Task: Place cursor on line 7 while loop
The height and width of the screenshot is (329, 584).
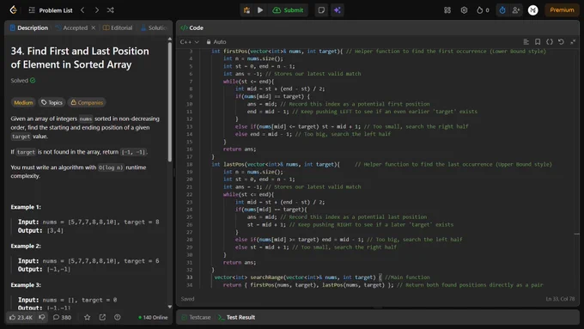Action: tap(248, 82)
